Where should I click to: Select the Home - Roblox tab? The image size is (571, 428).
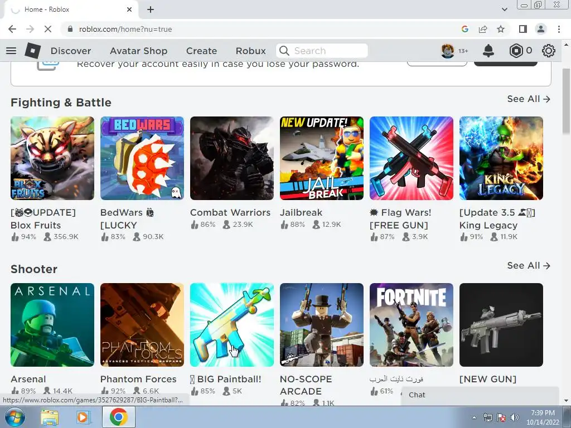(x=71, y=9)
